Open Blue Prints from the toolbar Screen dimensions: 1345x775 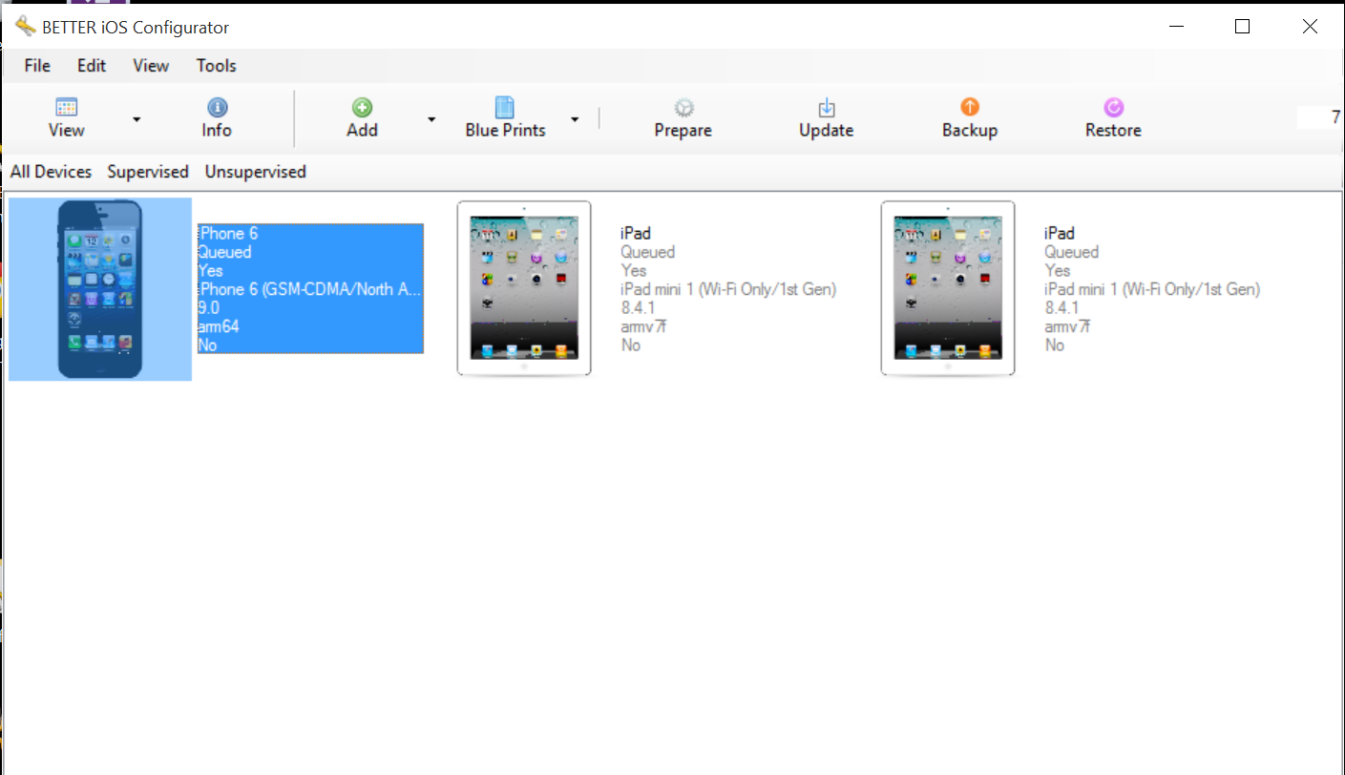coord(505,118)
